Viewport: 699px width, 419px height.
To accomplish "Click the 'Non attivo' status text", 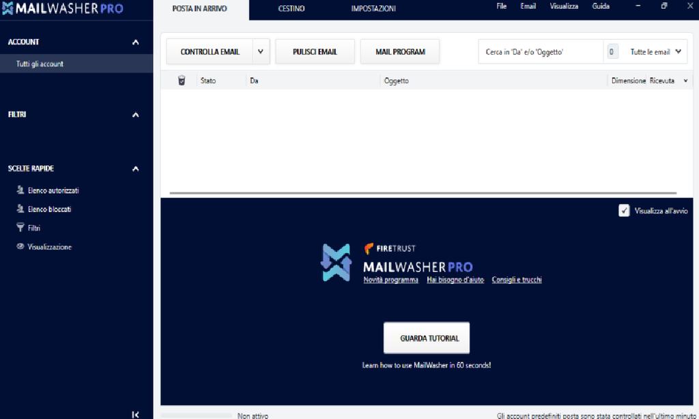I will click(x=253, y=416).
